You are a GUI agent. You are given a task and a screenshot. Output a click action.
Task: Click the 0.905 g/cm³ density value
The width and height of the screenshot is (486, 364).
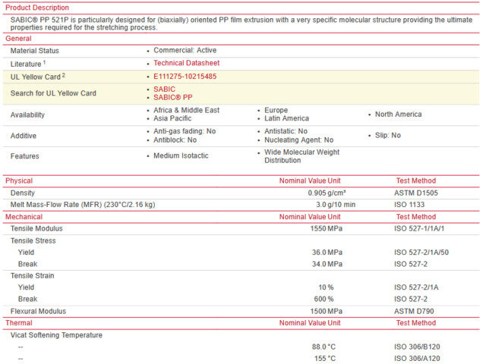coord(327,193)
